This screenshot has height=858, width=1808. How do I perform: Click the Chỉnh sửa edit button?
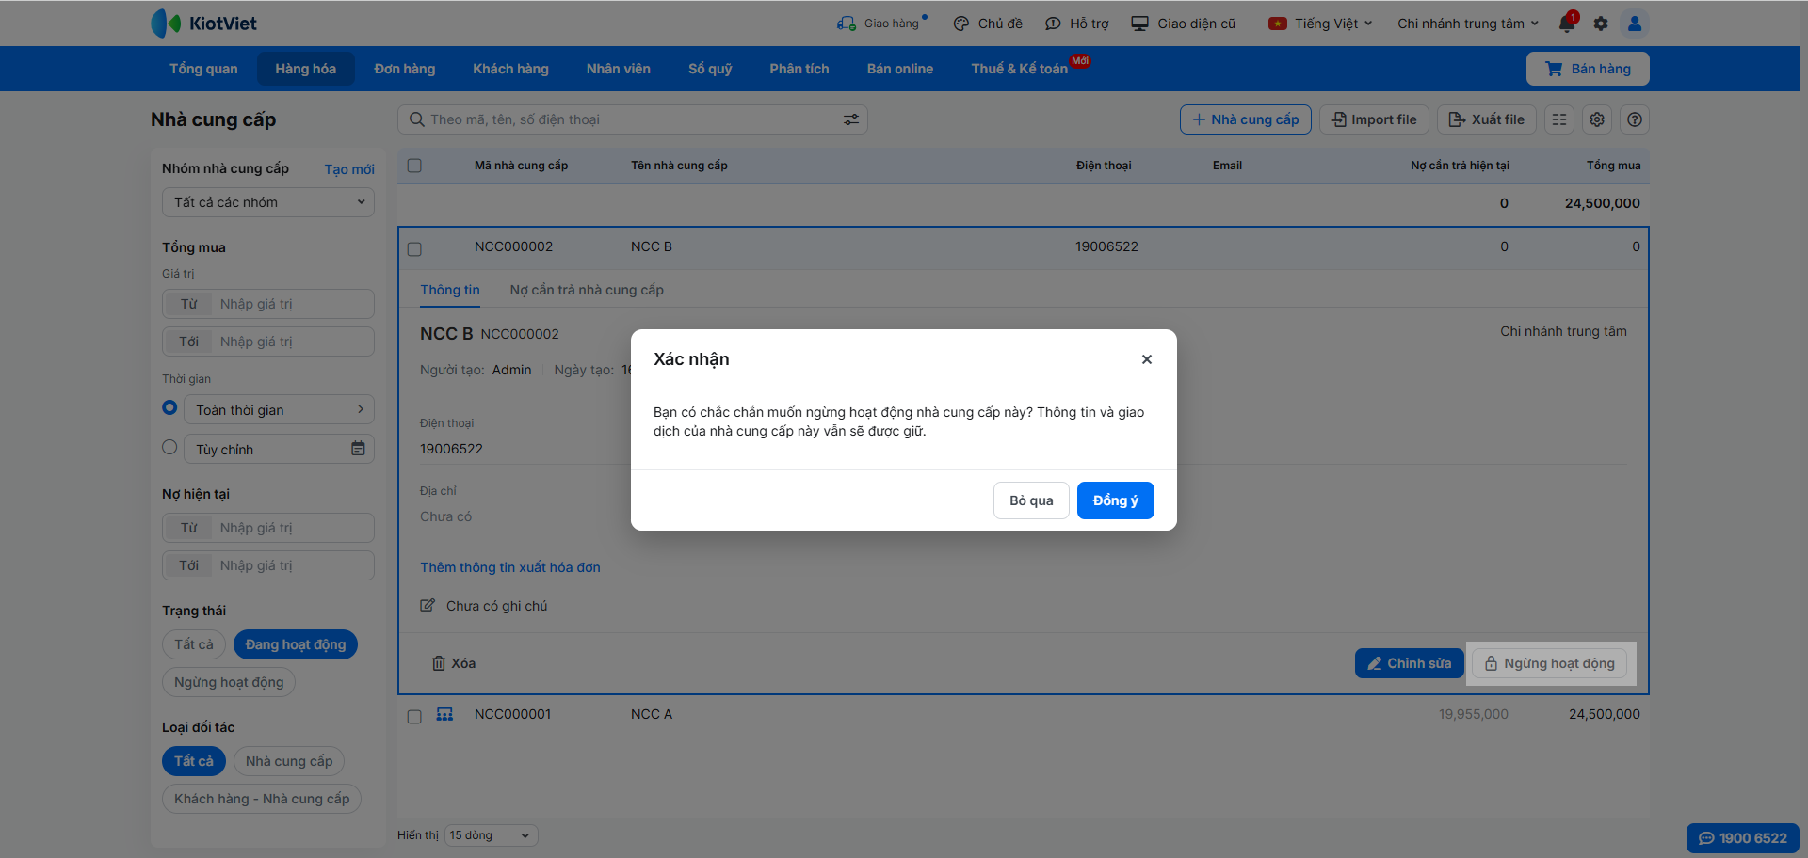coord(1410,663)
